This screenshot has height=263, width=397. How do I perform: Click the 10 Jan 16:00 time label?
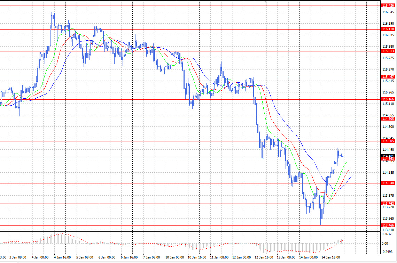click(x=197, y=257)
